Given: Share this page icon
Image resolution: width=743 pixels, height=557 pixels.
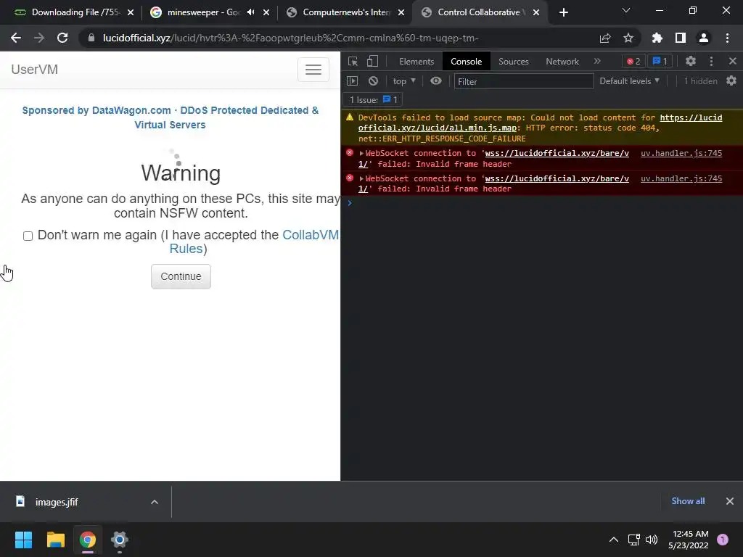Looking at the screenshot, I should click(605, 38).
